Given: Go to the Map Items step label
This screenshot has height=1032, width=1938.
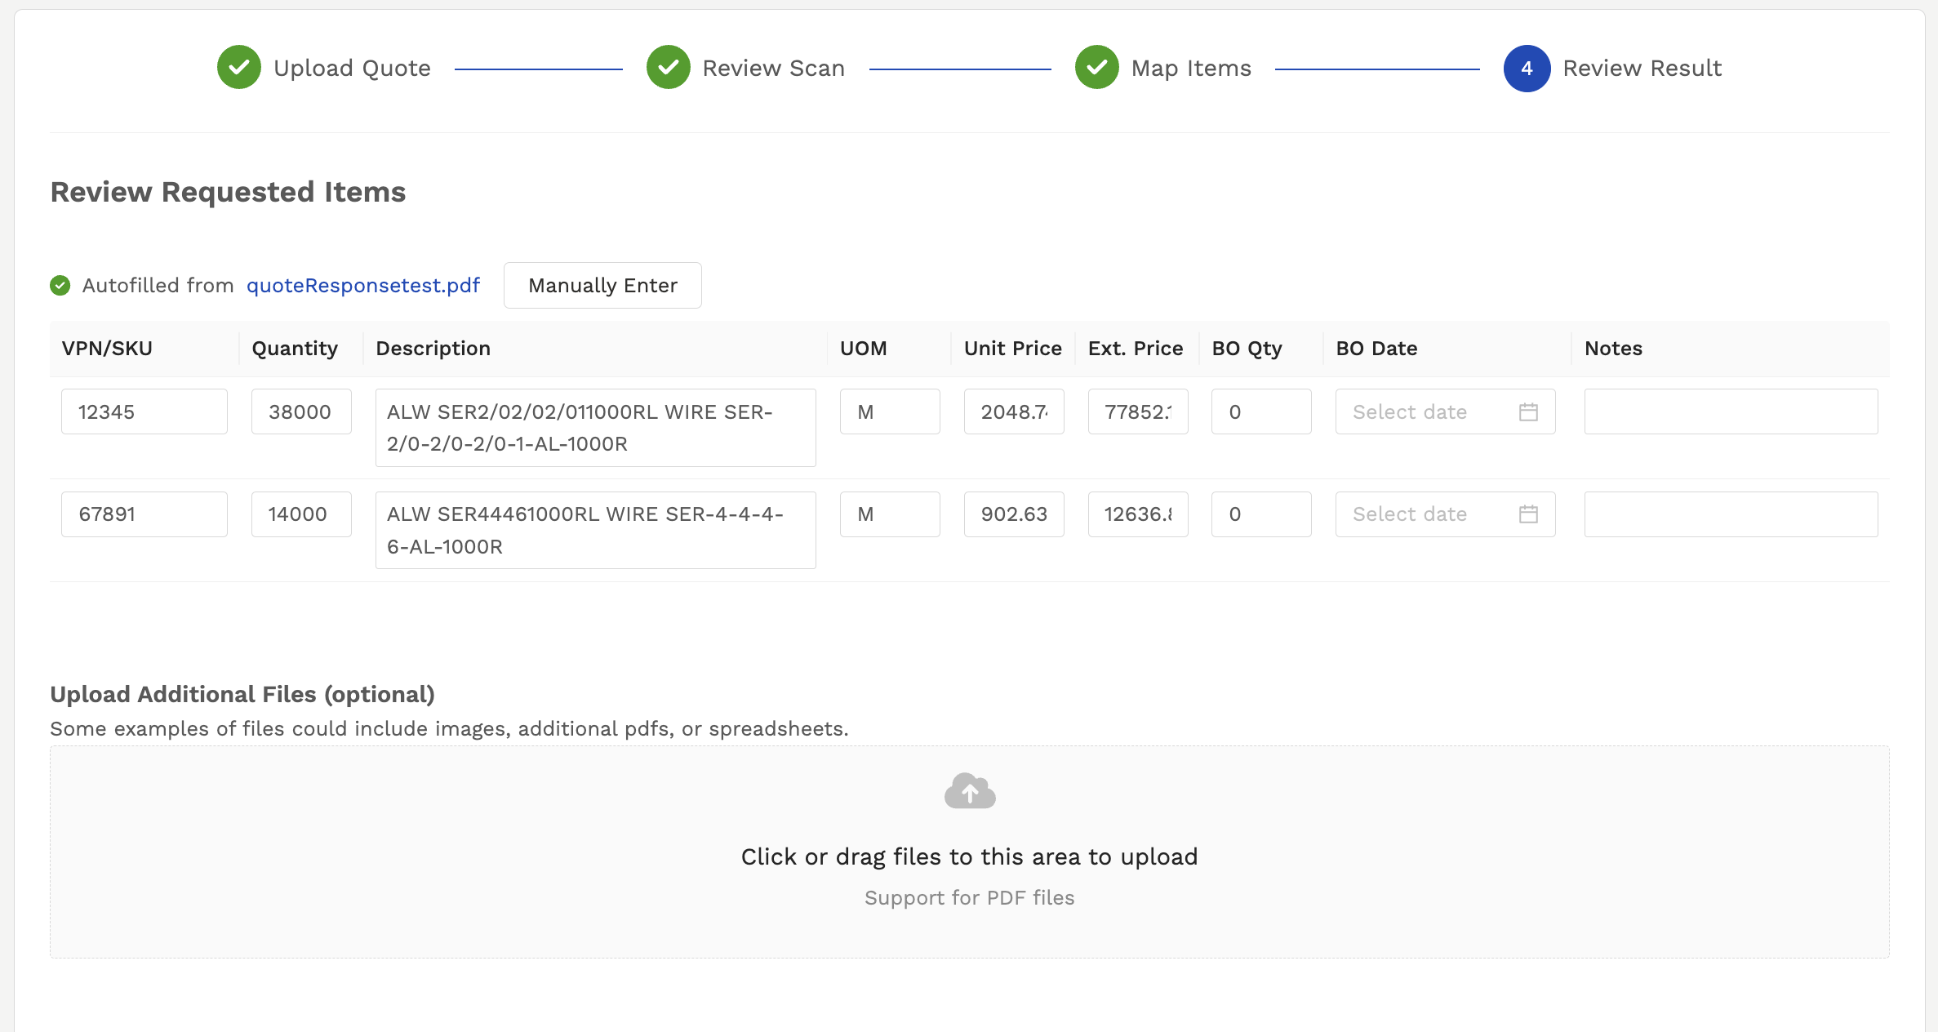Looking at the screenshot, I should 1191,69.
